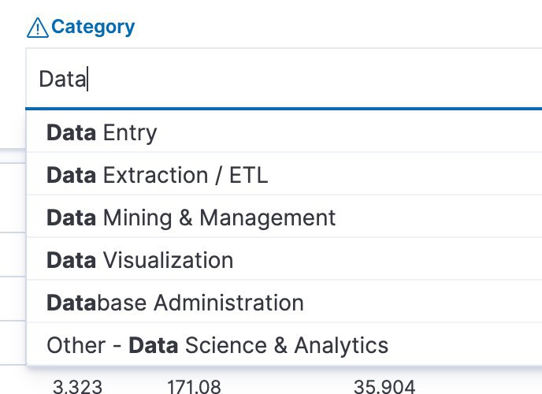Click the Category field label
Screen dimensions: 542x394
[x=93, y=28]
